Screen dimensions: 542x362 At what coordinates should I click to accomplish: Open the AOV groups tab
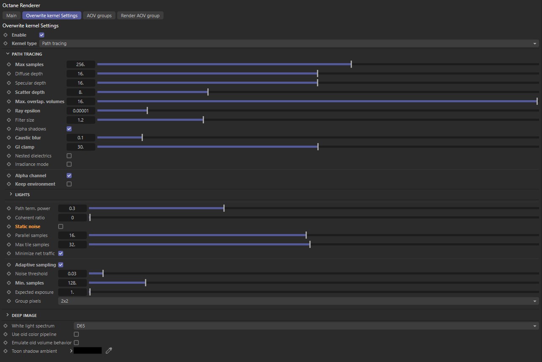[x=99, y=16]
